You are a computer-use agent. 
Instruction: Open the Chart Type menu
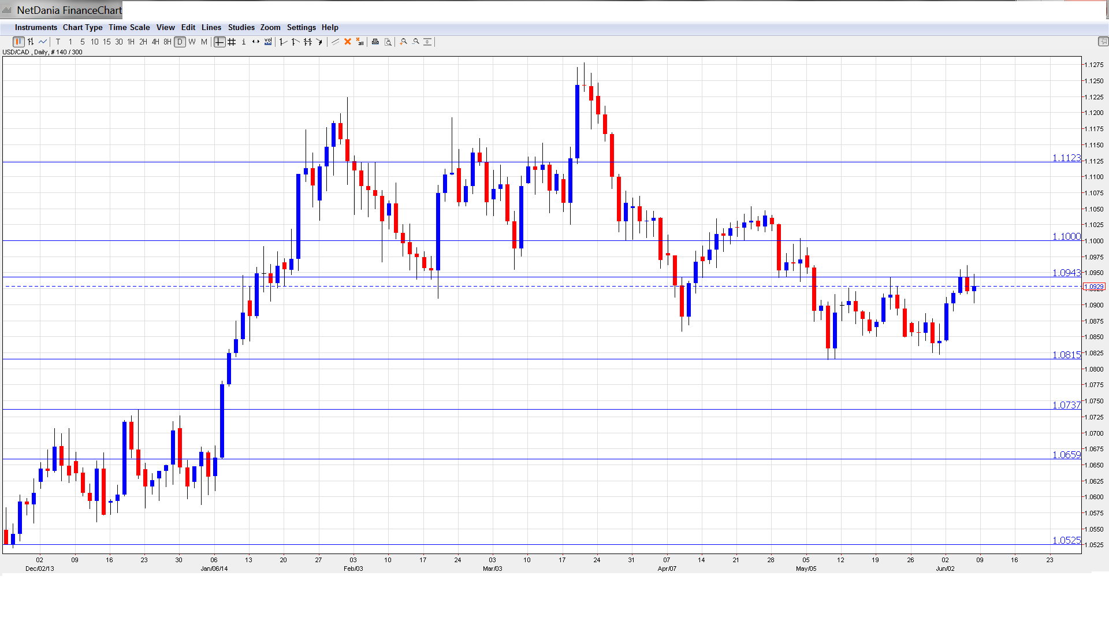pos(83,27)
